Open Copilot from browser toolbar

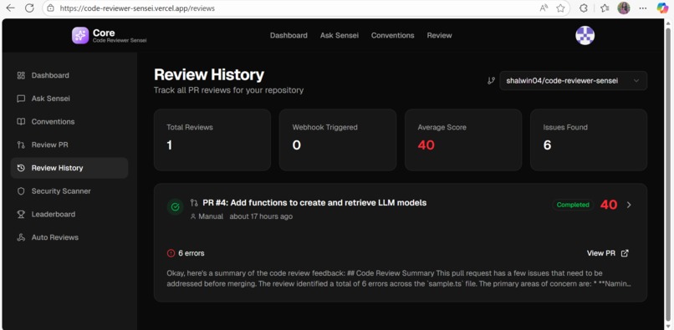[x=662, y=8]
